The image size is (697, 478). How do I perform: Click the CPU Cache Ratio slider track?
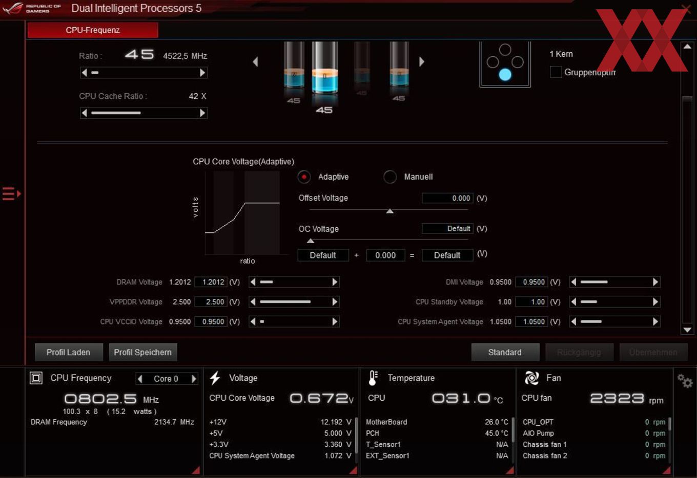pos(143,113)
